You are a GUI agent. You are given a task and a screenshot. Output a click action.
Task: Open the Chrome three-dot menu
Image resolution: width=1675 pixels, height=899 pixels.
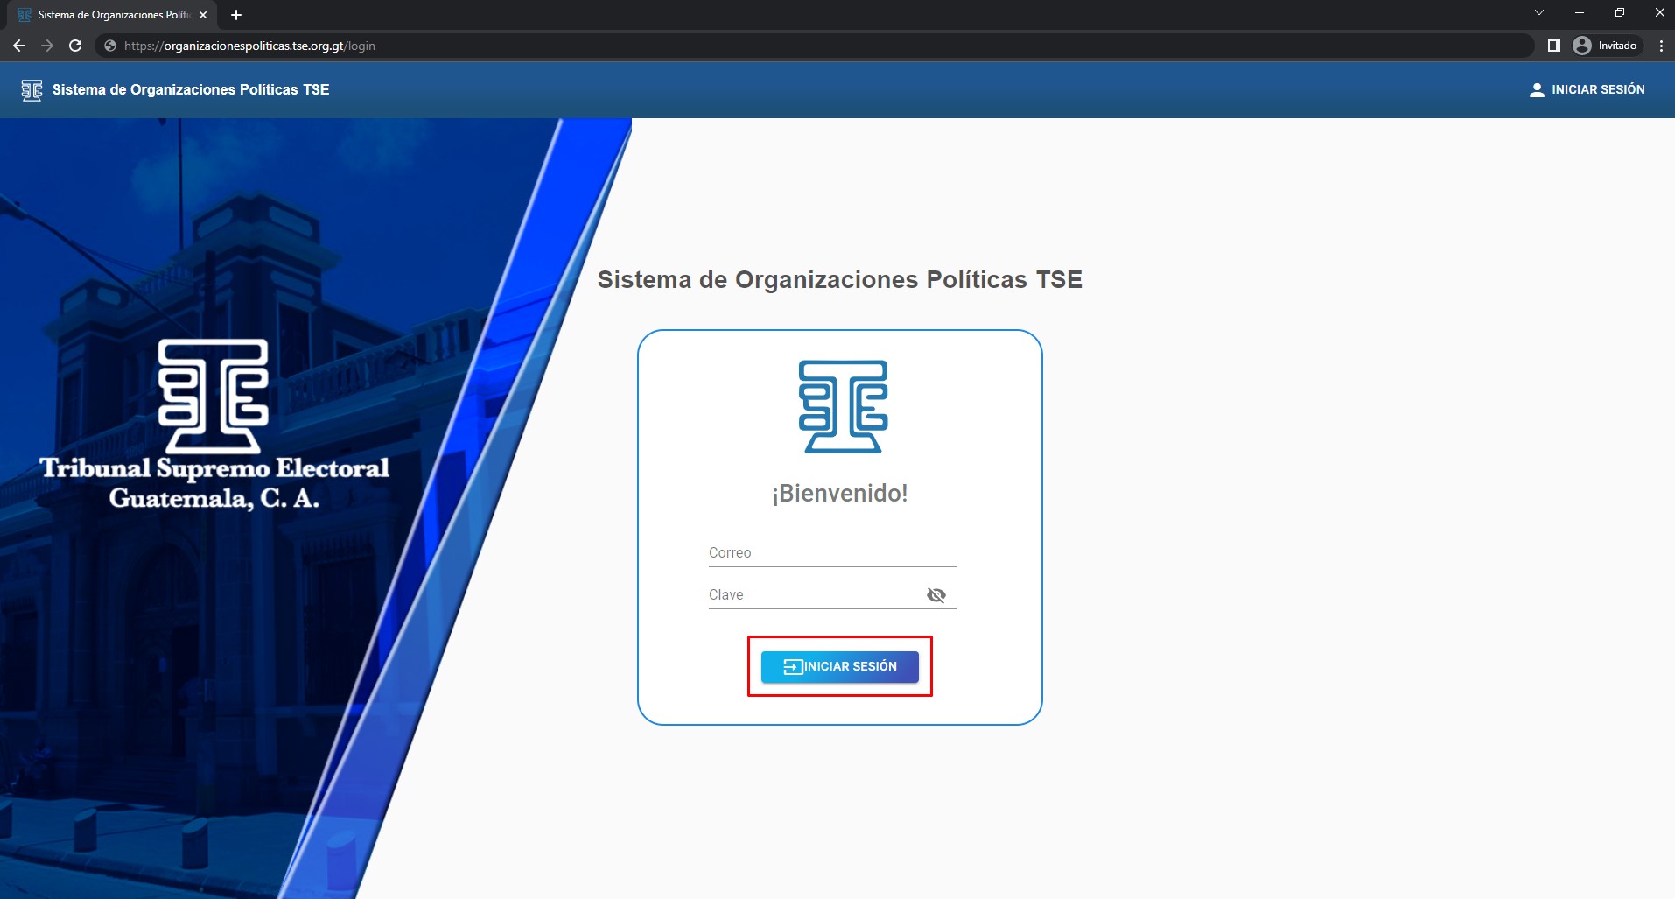(x=1661, y=46)
